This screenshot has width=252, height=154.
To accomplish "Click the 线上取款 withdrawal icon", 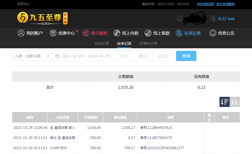I will pos(148,33).
